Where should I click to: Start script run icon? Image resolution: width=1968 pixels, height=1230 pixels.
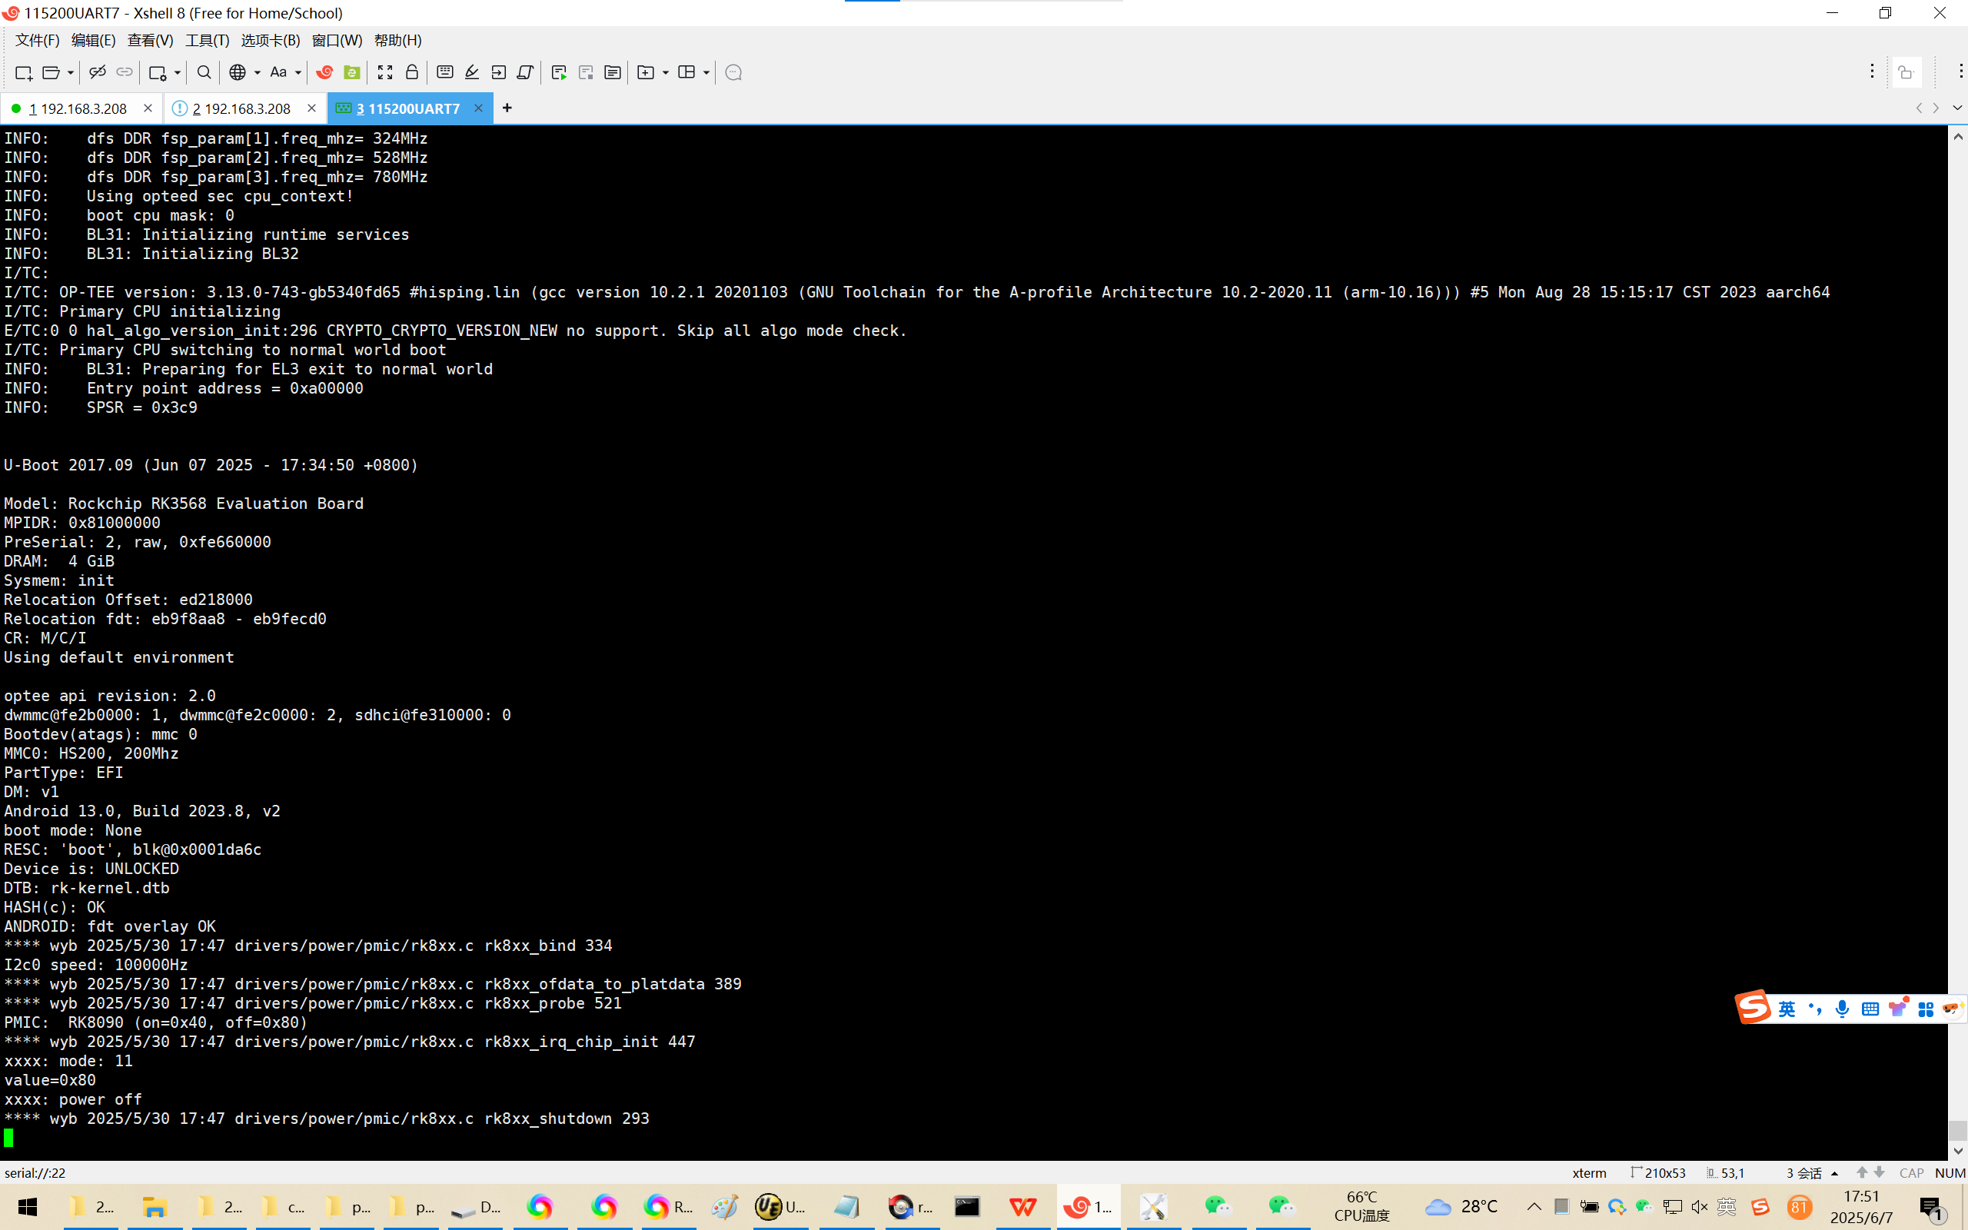[559, 72]
